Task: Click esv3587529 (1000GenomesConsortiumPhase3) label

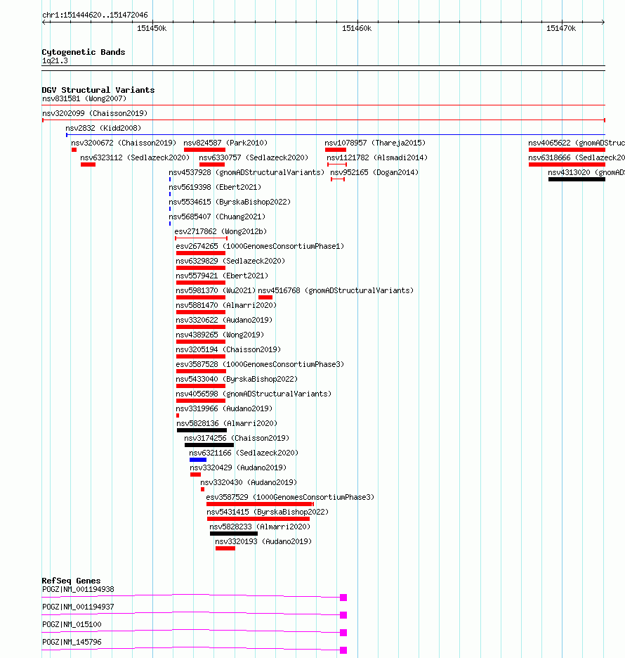Action: 290,497
